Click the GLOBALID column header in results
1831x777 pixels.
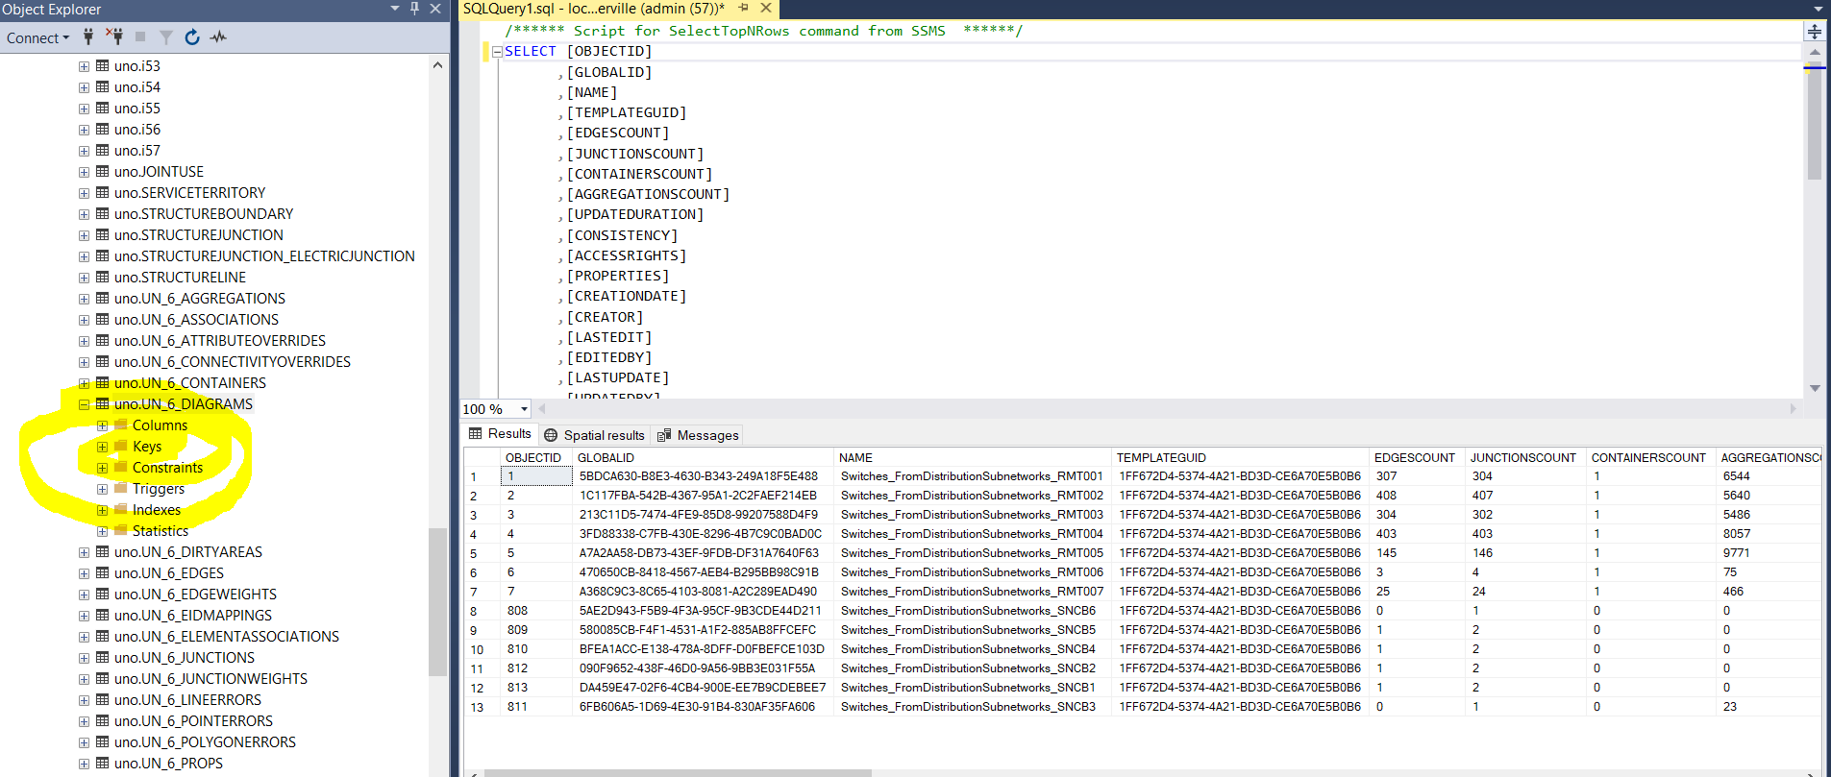704,458
